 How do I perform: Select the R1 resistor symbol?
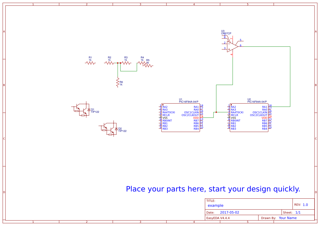click(90, 63)
